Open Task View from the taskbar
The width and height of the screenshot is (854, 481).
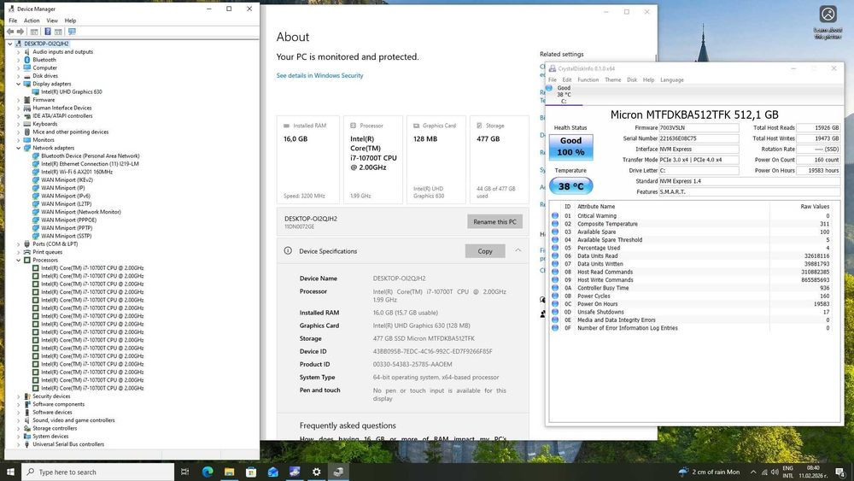pyautogui.click(x=184, y=472)
